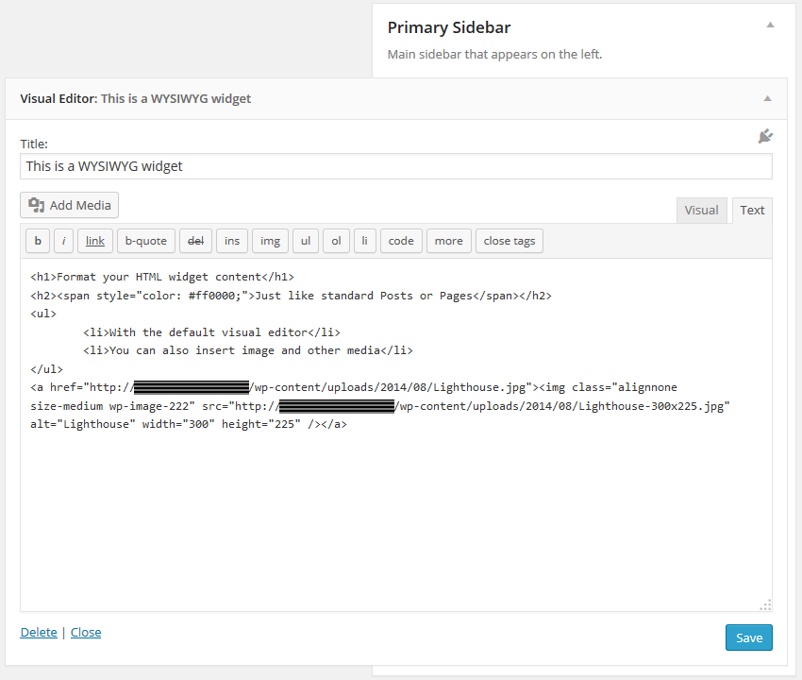Click the del strikethrough button
The image size is (802, 680).
195,241
